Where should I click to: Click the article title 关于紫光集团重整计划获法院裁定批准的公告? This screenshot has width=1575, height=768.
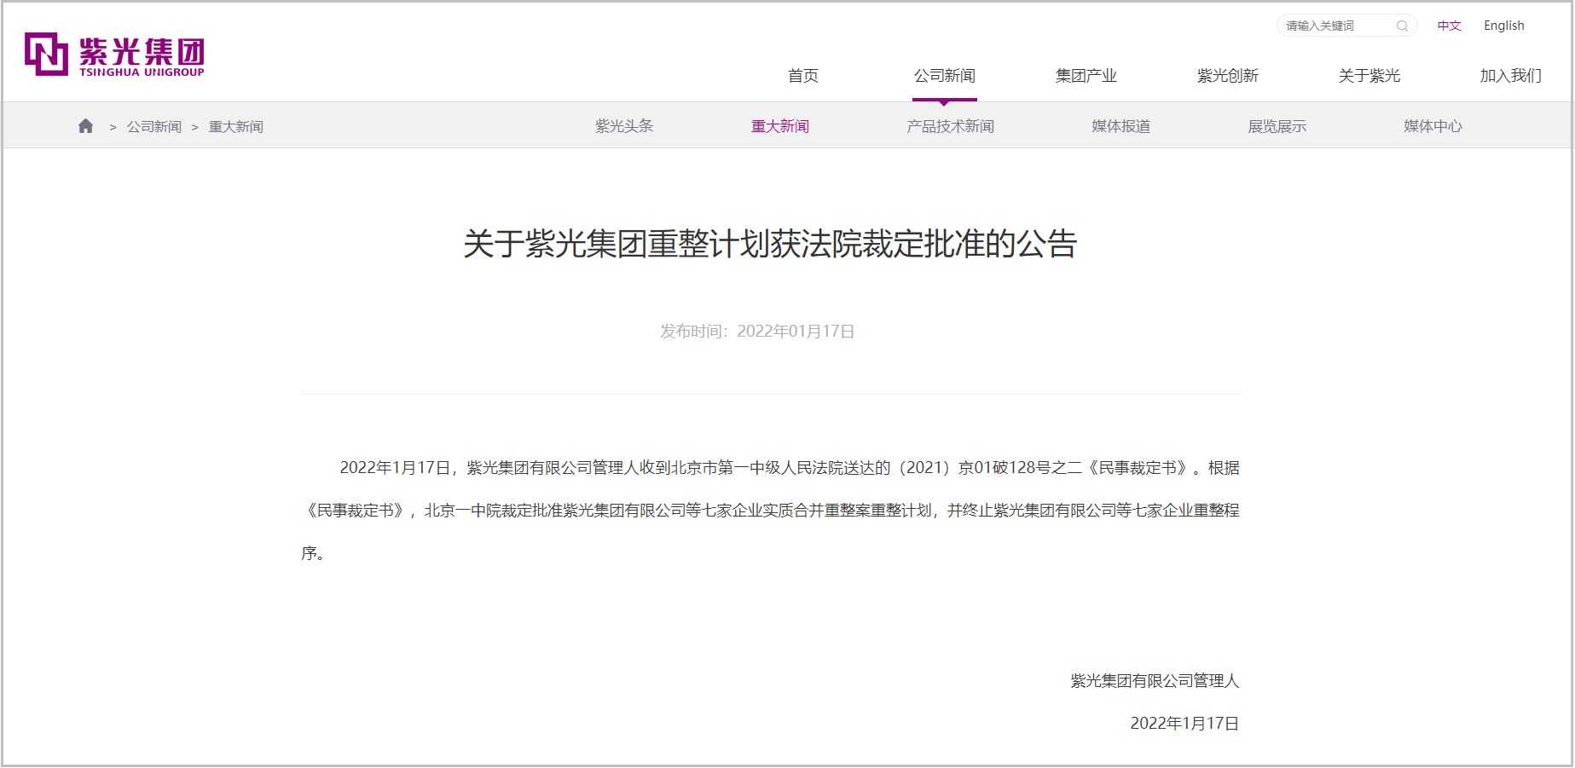770,244
